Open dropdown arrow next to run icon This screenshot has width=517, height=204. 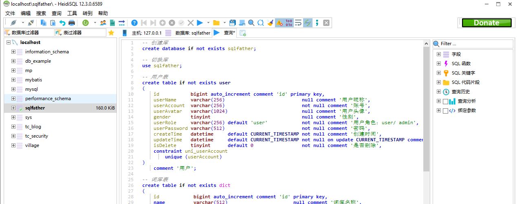(208, 23)
